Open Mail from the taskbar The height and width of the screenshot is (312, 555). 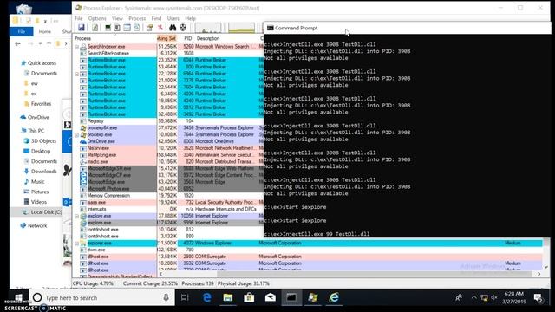click(270, 298)
